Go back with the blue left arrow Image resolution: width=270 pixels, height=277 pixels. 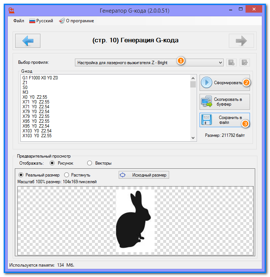pos(28,41)
